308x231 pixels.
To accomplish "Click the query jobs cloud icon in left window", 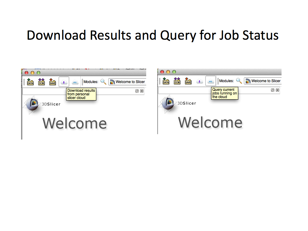I will (x=75, y=82).
